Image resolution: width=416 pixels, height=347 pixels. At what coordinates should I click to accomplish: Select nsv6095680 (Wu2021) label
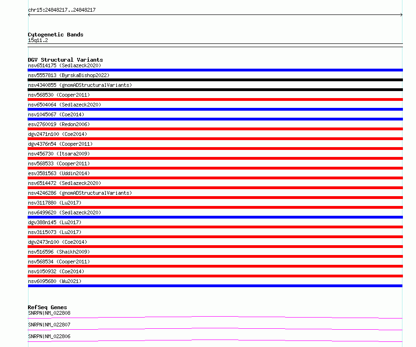pos(55,281)
